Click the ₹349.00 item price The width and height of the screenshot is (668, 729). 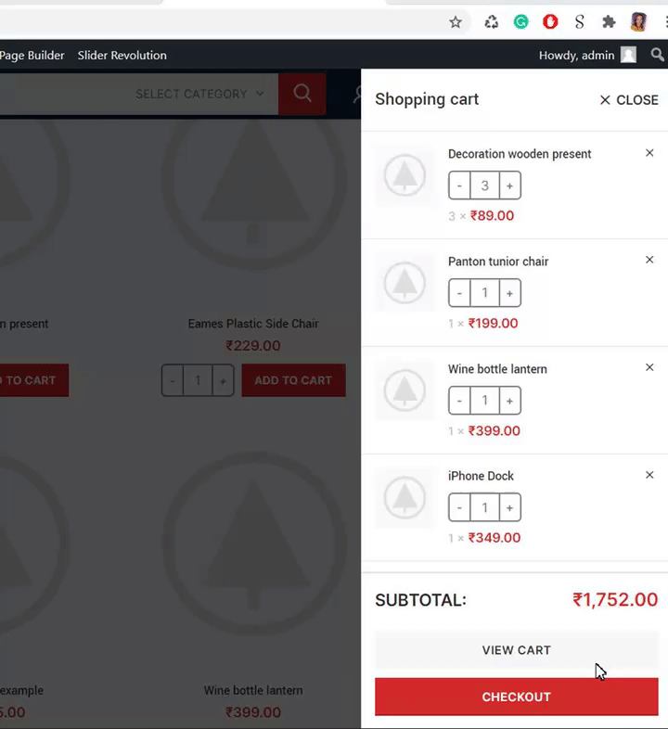494,538
